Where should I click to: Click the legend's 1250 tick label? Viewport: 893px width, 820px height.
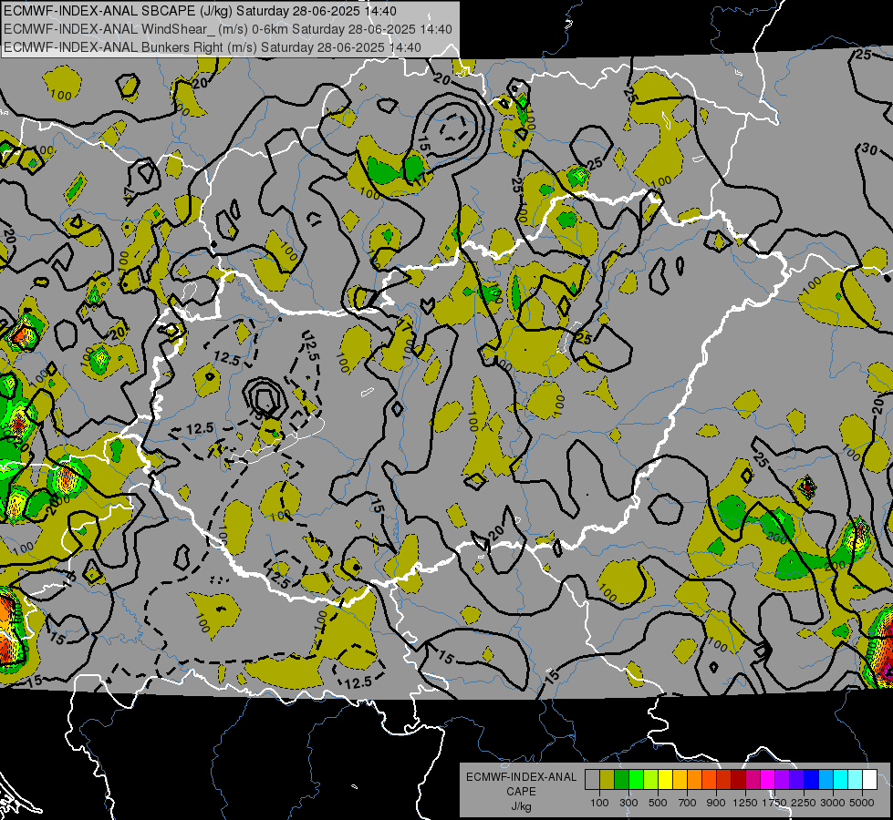click(x=745, y=803)
